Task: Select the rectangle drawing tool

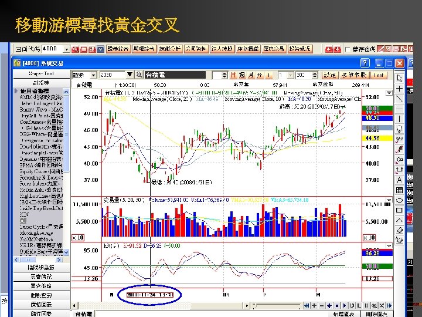Action: (399, 210)
